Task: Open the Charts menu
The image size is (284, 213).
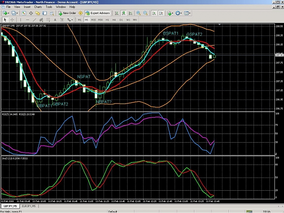Action: 38,7
